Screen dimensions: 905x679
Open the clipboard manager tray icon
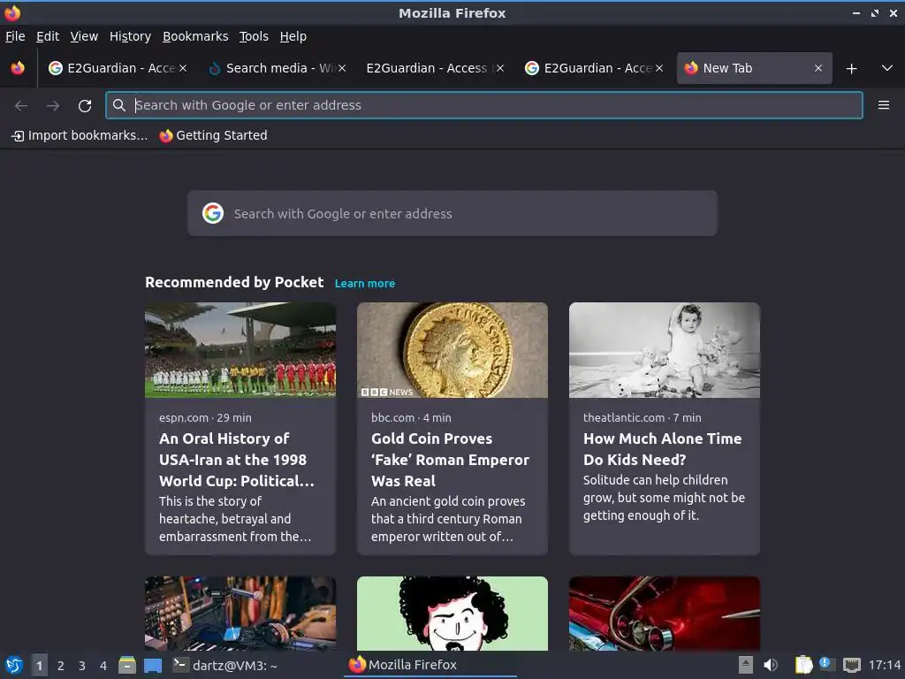(x=804, y=665)
